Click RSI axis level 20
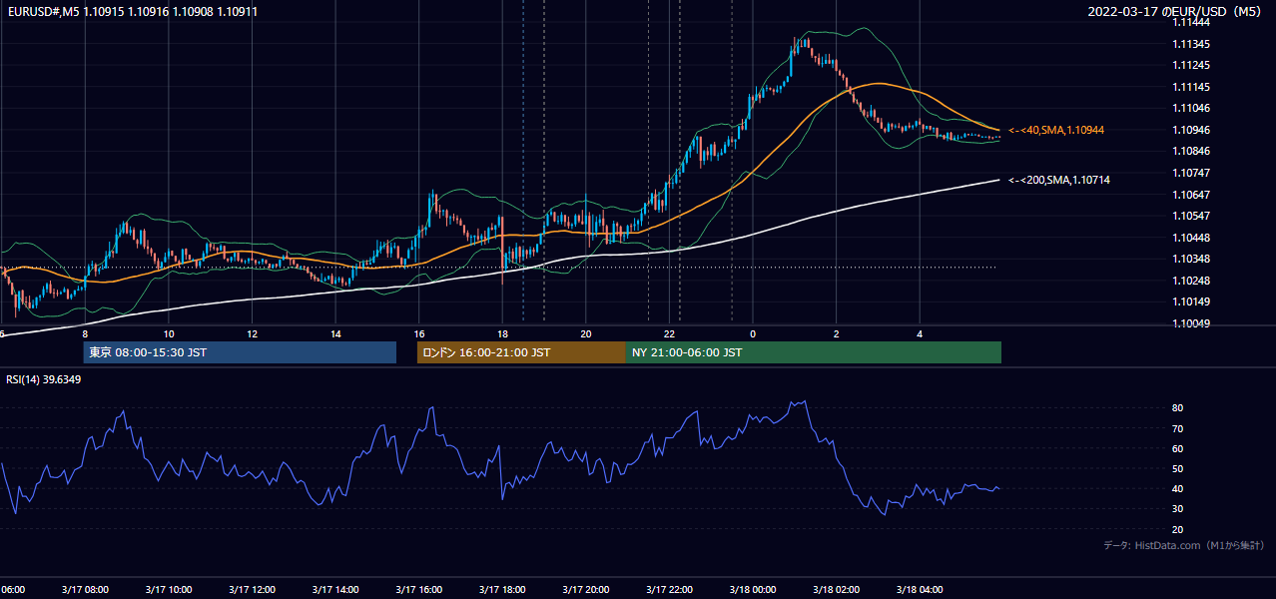1276x599 pixels. pos(1178,529)
